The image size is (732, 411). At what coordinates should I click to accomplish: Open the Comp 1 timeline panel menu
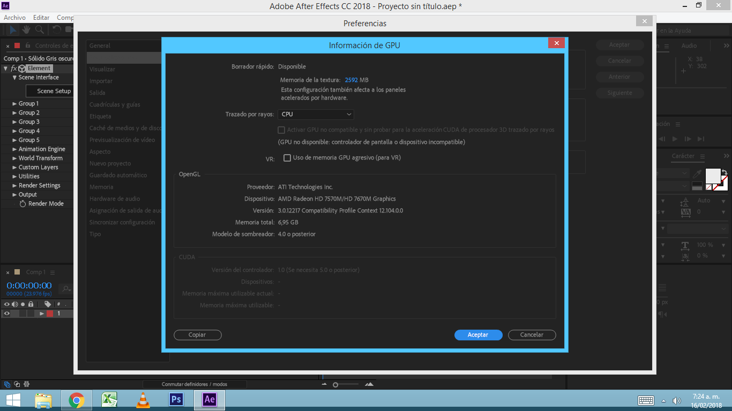[x=52, y=272]
